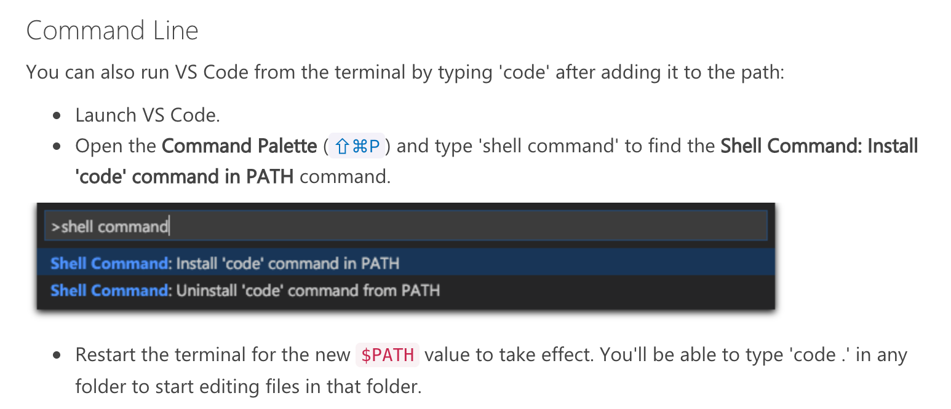Click the greater-than prompt symbol in input
Image resolution: width=951 pixels, height=409 pixels.
55,226
